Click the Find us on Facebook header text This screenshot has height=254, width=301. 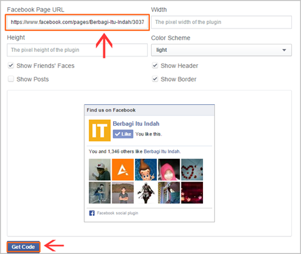click(111, 110)
